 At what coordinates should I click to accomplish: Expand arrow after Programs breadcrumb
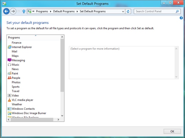pyautogui.click(x=51, y=11)
